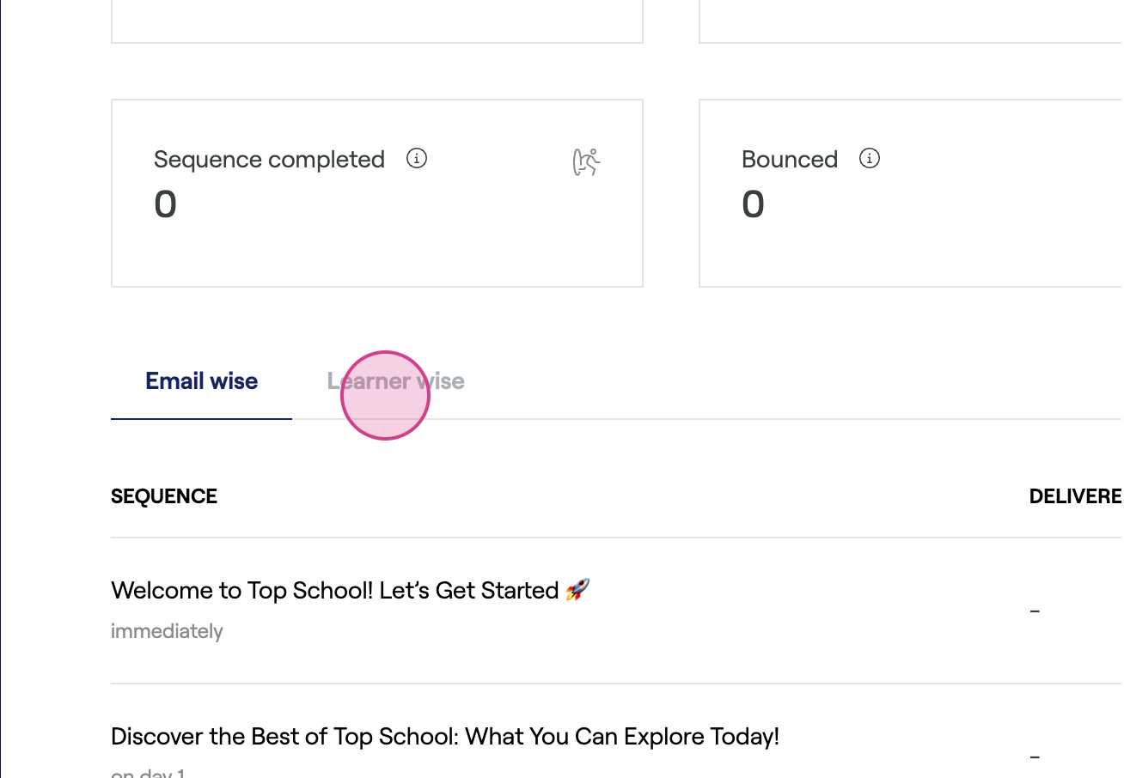The image size is (1124, 778).
Task: Click the SEQUENCE column header
Action: [x=164, y=496]
